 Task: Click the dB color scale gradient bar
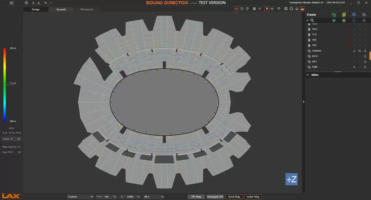click(5, 84)
